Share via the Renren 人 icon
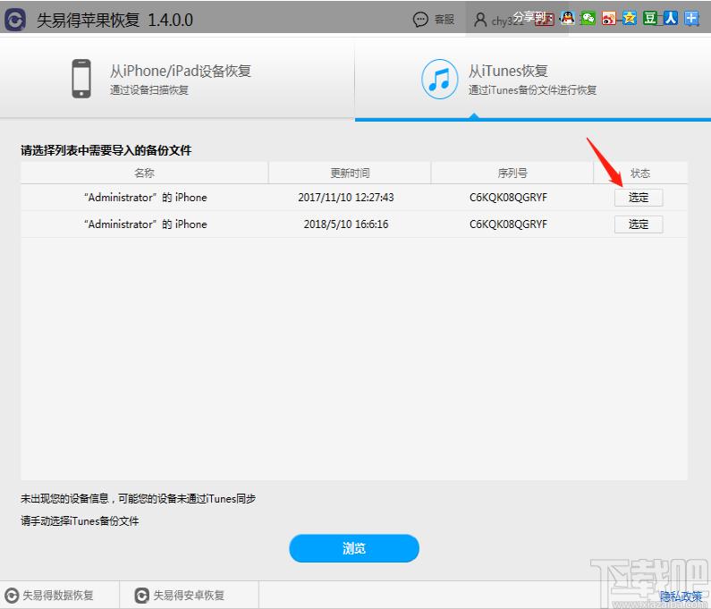The height and width of the screenshot is (609, 711). pyautogui.click(x=671, y=18)
